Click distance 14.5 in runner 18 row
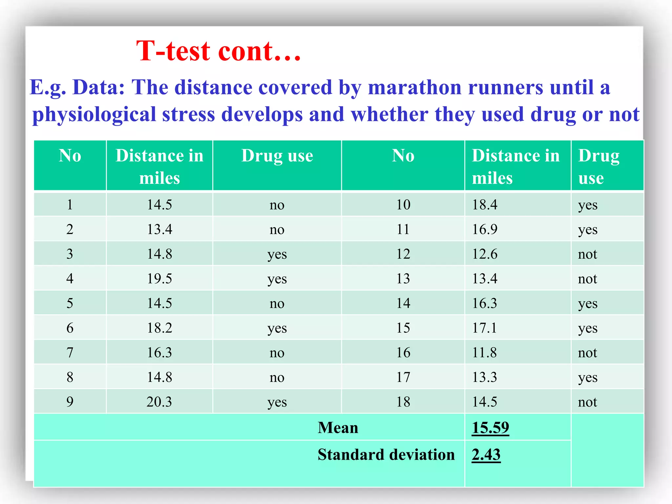672x504 pixels. (x=485, y=402)
